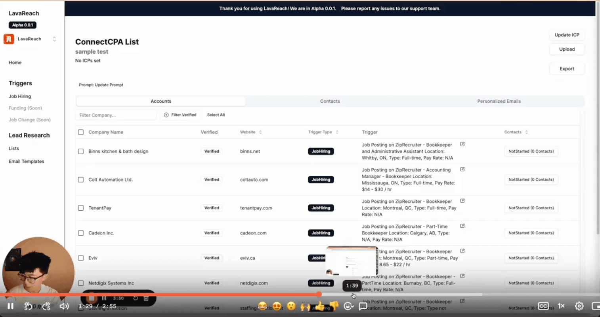React with heart-eyes emoji
The image size is (600, 317).
[277, 306]
